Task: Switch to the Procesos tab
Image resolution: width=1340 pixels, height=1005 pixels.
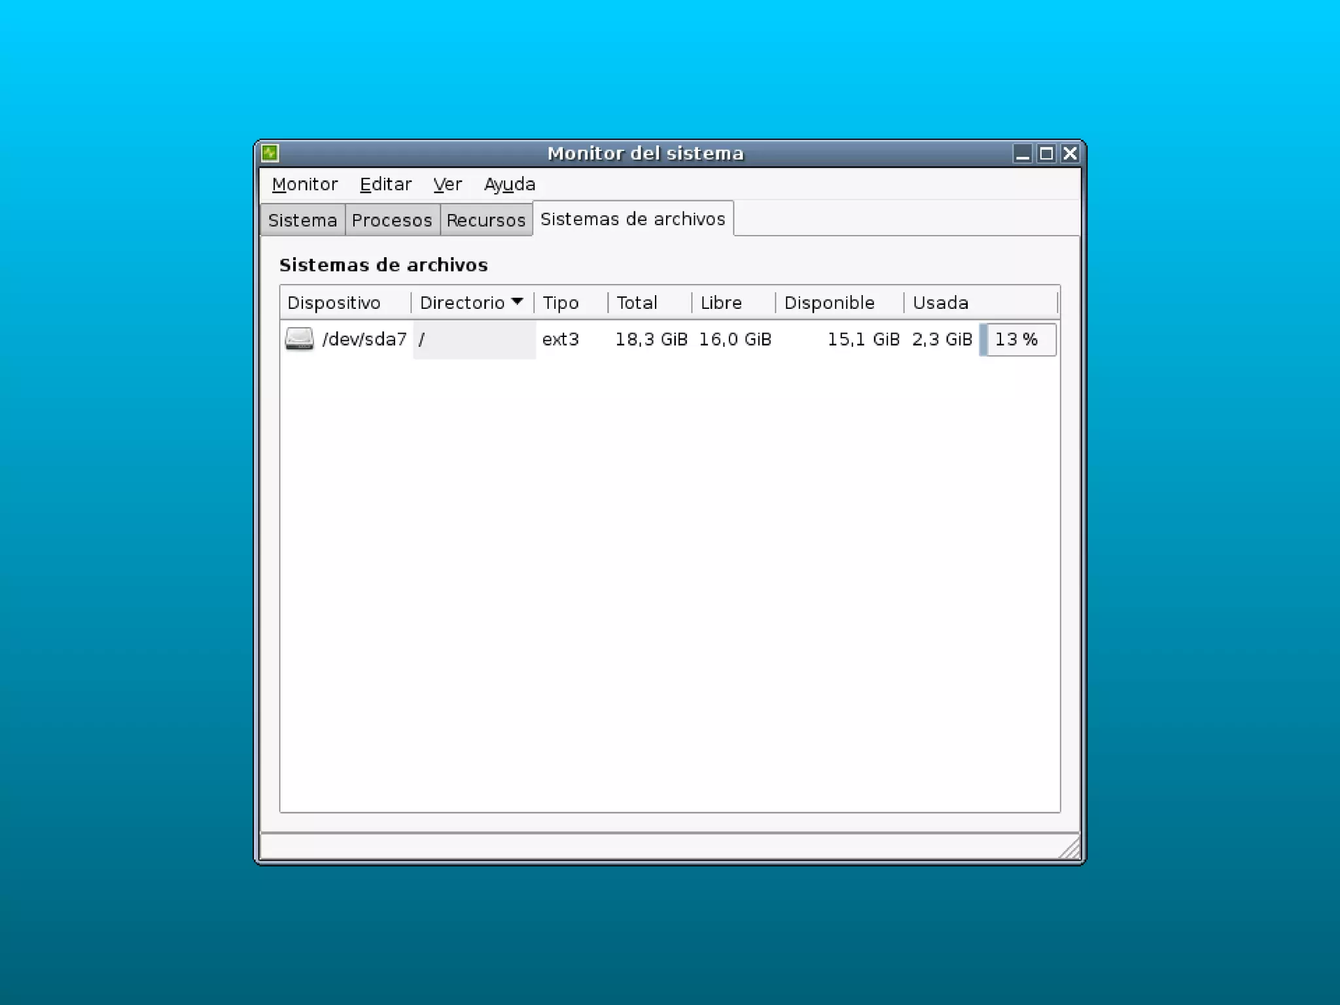Action: 392,220
